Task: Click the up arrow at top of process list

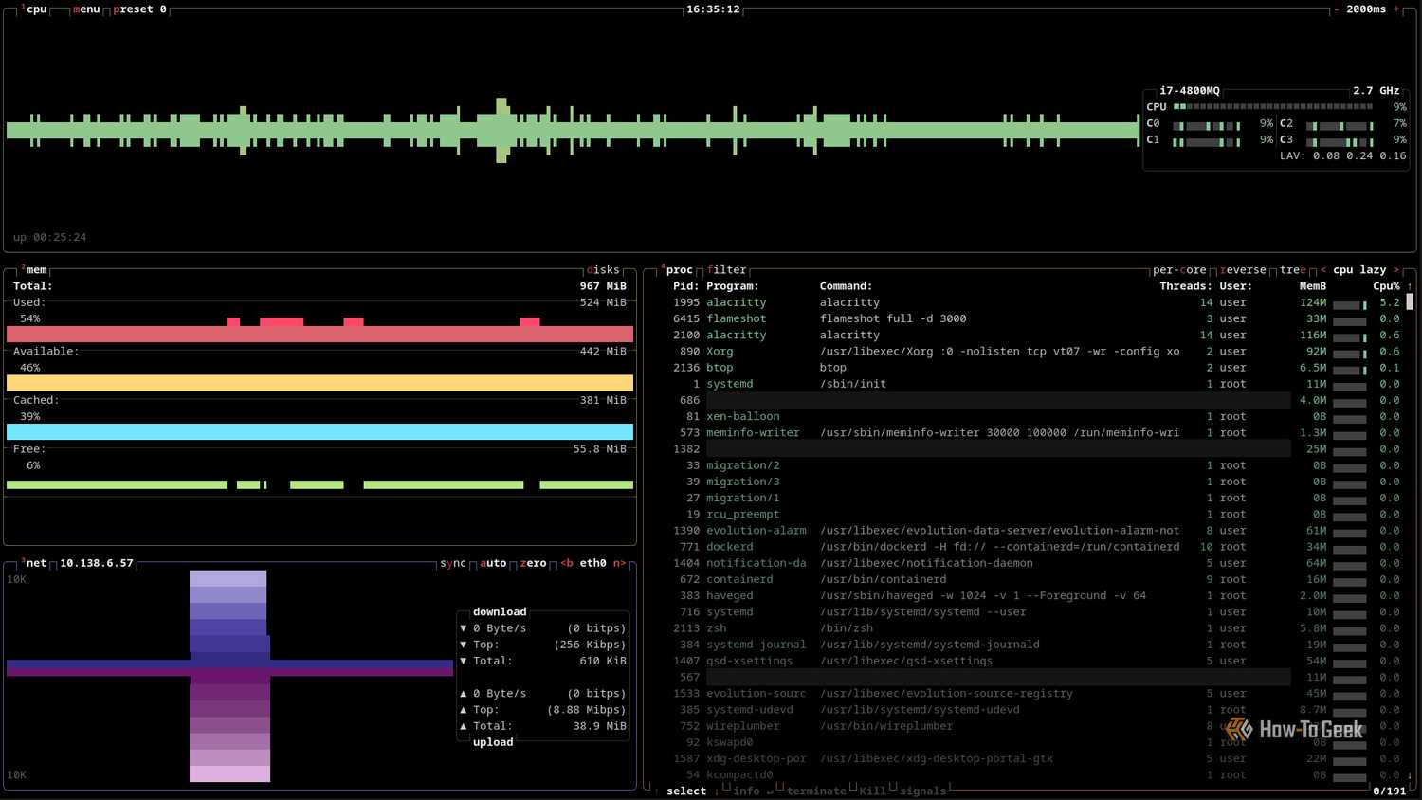Action: pyautogui.click(x=1410, y=286)
